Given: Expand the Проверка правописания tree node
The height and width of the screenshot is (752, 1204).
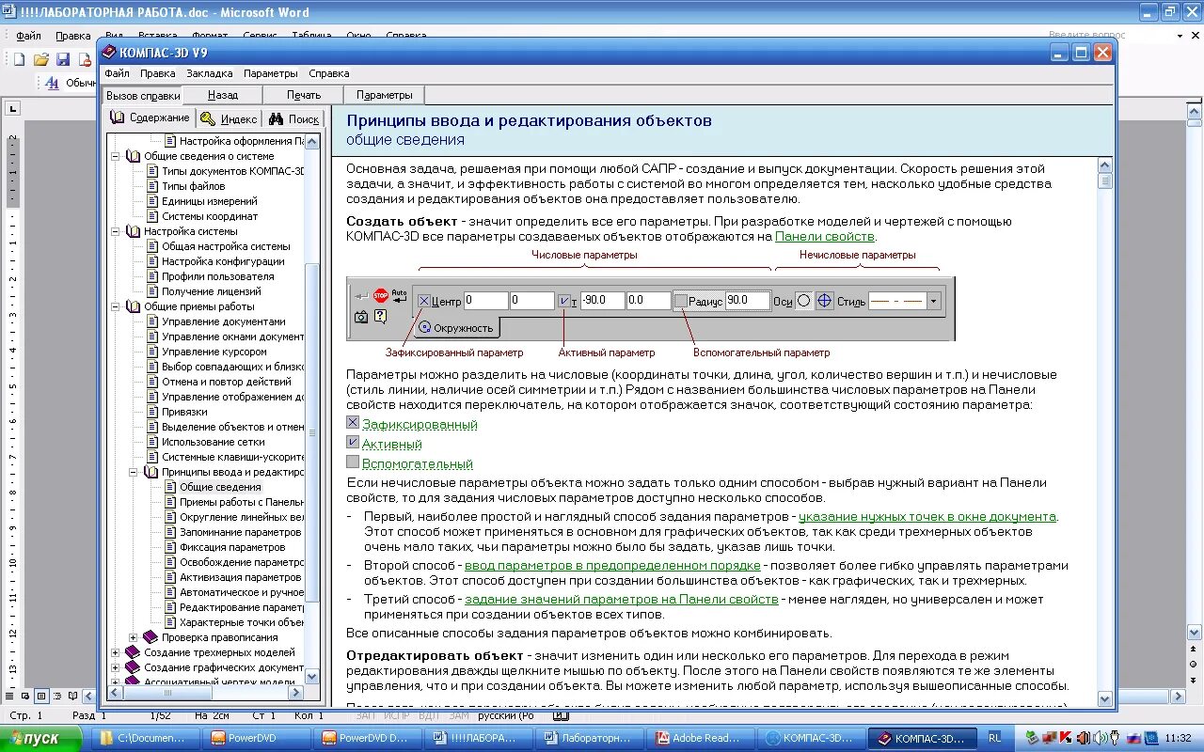Looking at the screenshot, I should pos(134,637).
